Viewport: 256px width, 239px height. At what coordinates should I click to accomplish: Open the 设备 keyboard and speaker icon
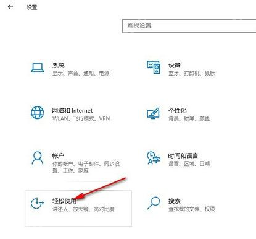[x=154, y=67]
